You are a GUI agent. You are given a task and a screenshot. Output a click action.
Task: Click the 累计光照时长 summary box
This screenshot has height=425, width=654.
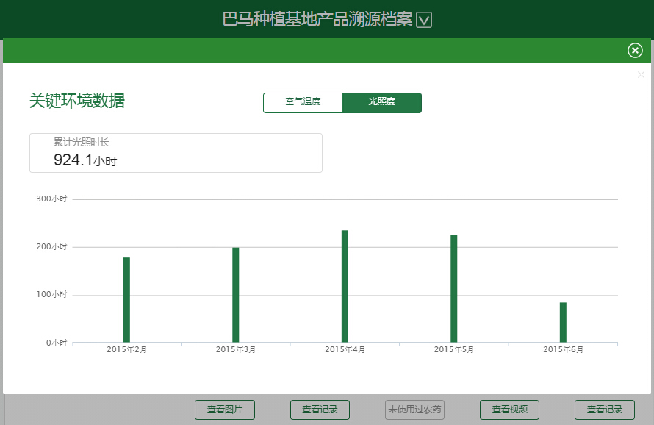pyautogui.click(x=176, y=153)
